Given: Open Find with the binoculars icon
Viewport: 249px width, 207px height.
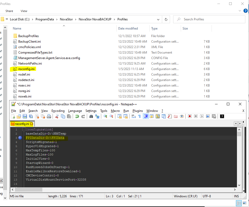Looking at the screenshot, I should coord(91,116).
